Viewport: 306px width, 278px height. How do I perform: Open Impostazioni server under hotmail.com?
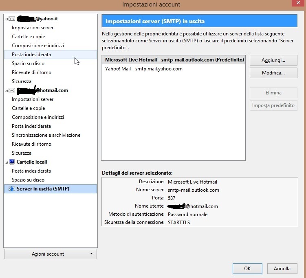click(33, 99)
